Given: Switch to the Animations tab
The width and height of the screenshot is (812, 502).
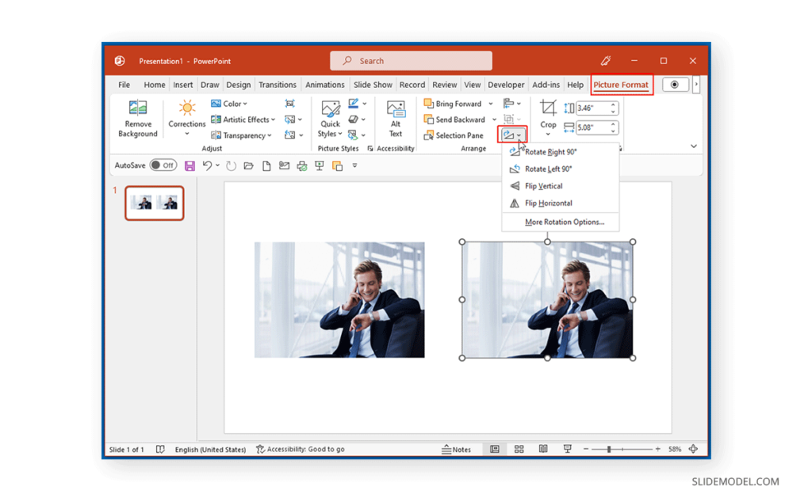Looking at the screenshot, I should coord(324,85).
